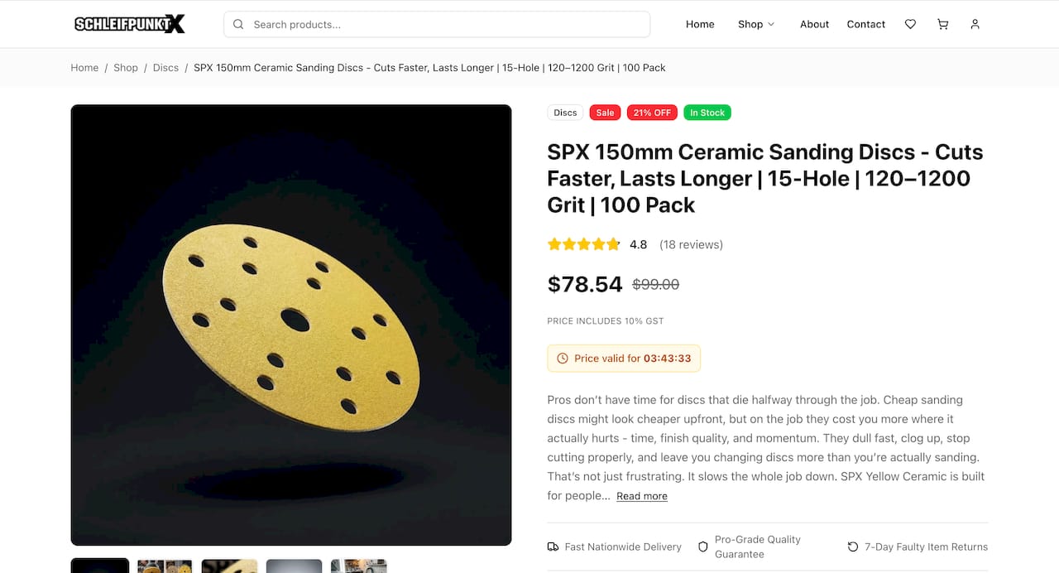Screen dimensions: 1059x573
Task: Click the quality guarantee shield icon
Action: tap(703, 547)
